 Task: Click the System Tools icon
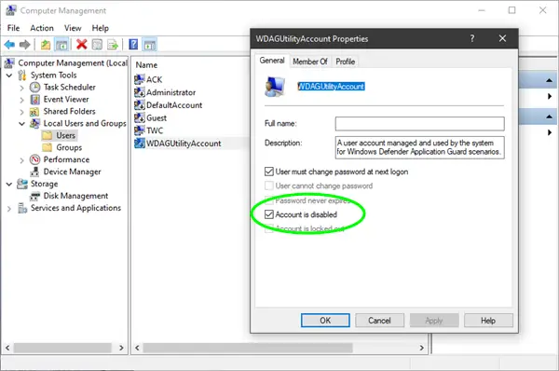[22, 76]
